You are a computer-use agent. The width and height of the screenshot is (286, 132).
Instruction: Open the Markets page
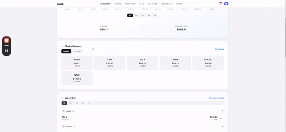tap(117, 4)
